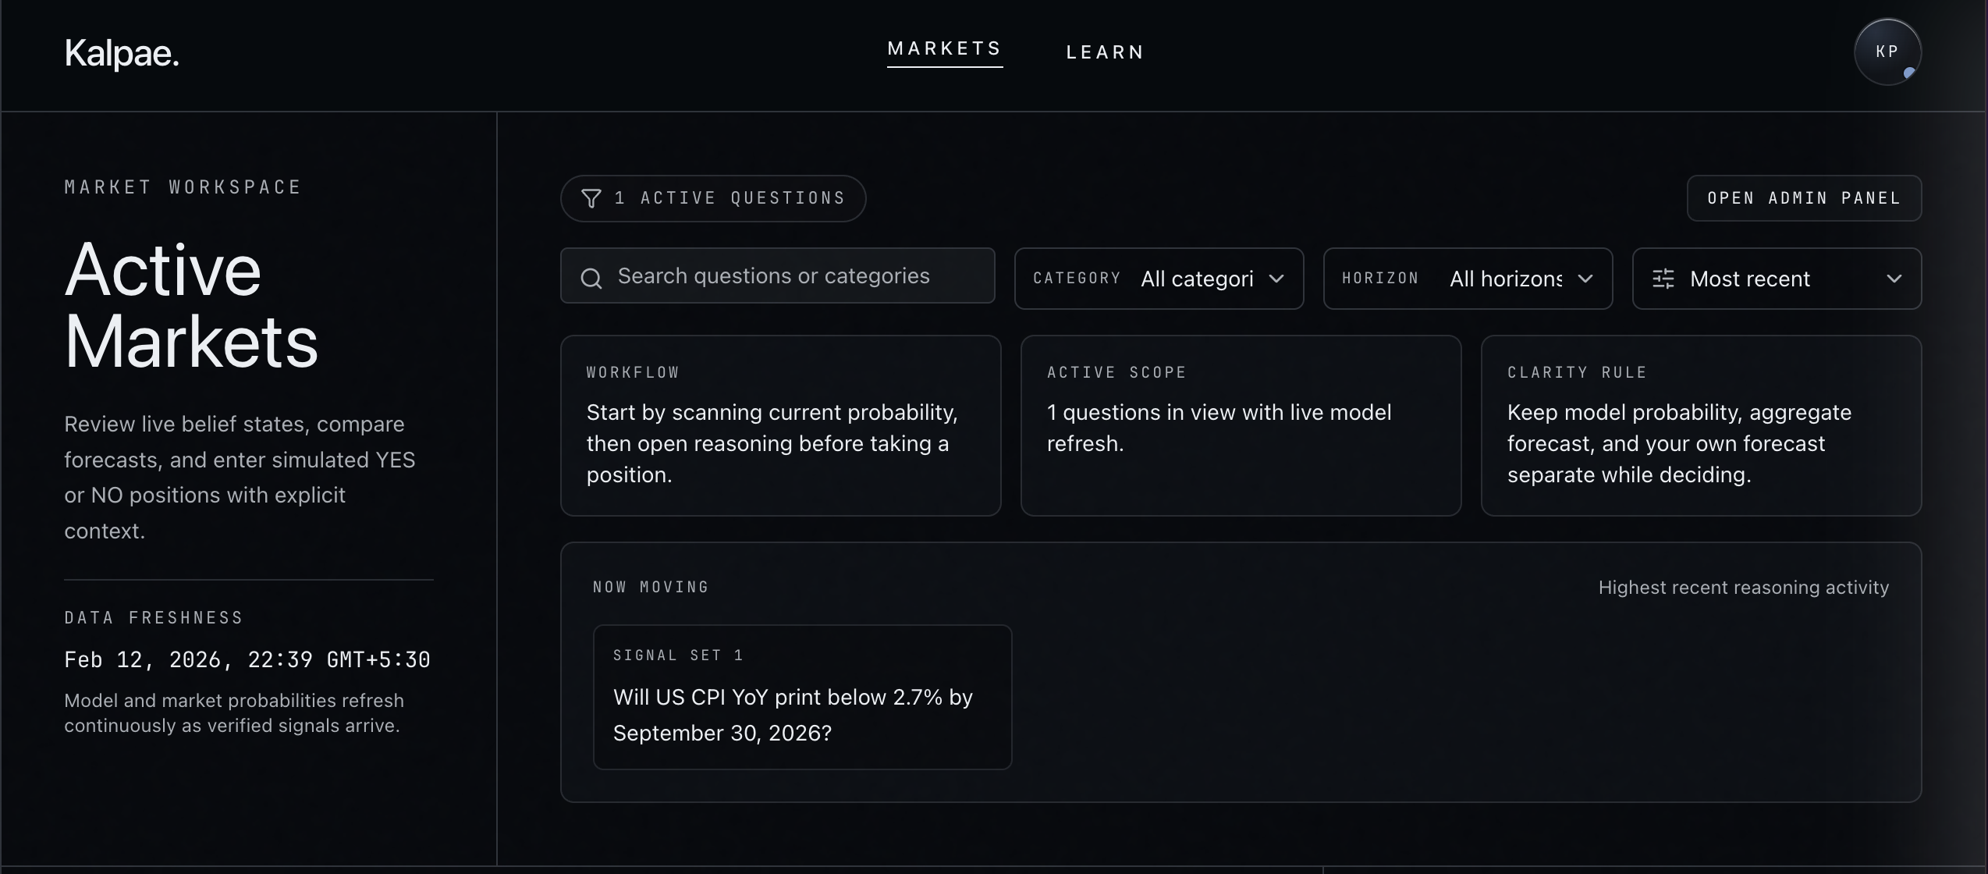The width and height of the screenshot is (1988, 874).
Task: Open the US CPI YoY question card
Action: pos(802,697)
